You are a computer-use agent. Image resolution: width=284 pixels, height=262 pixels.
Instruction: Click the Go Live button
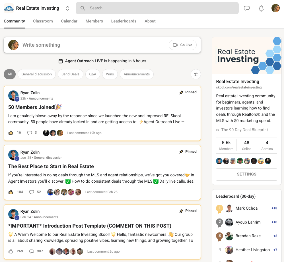coord(183,45)
